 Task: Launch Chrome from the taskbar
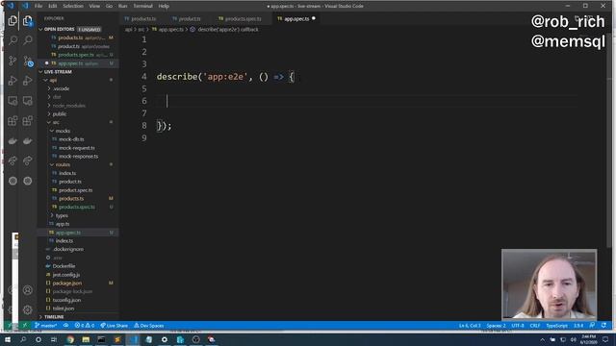tap(70, 339)
